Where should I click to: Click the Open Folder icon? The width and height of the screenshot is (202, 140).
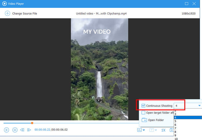144,120
